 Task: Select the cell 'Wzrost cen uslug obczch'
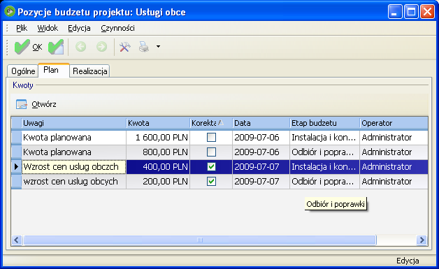pyautogui.click(x=74, y=167)
